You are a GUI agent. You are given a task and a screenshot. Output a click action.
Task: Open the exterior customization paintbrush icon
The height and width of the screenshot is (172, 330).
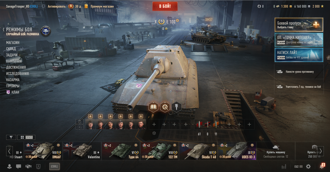[x=177, y=107]
